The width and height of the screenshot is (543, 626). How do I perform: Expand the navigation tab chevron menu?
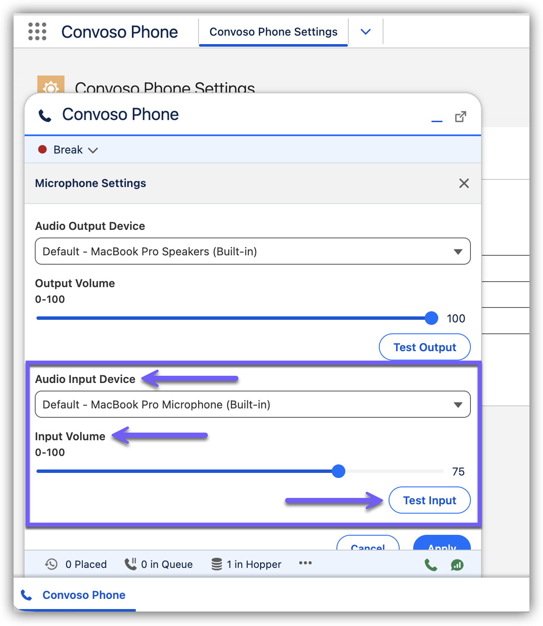(365, 32)
